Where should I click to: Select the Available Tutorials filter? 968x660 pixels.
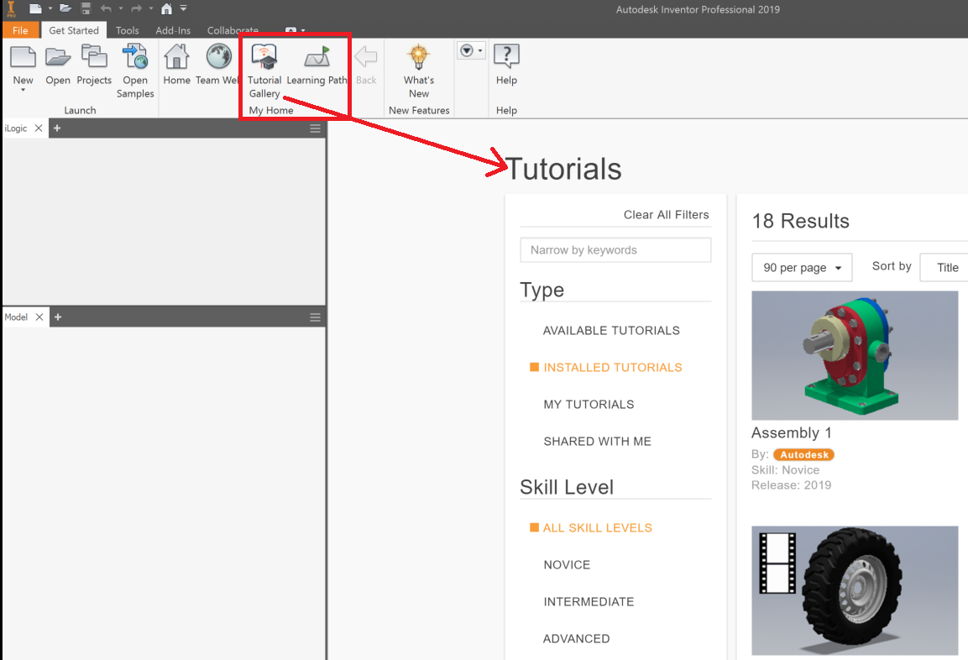tap(611, 331)
